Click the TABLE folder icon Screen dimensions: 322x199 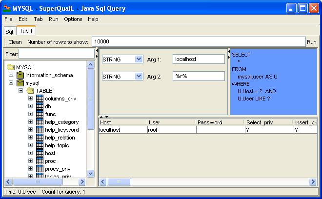[30, 91]
